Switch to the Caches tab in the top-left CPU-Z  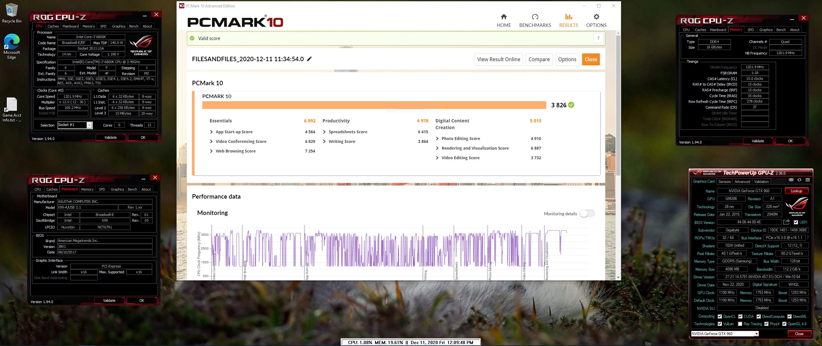pyautogui.click(x=53, y=26)
